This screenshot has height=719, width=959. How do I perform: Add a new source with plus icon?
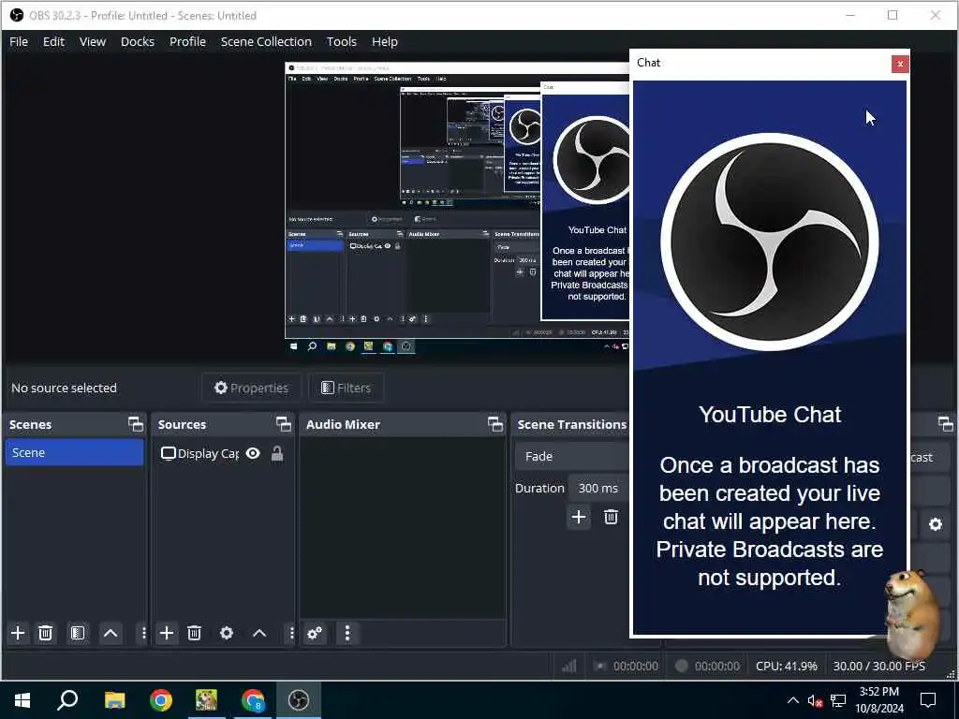point(167,633)
